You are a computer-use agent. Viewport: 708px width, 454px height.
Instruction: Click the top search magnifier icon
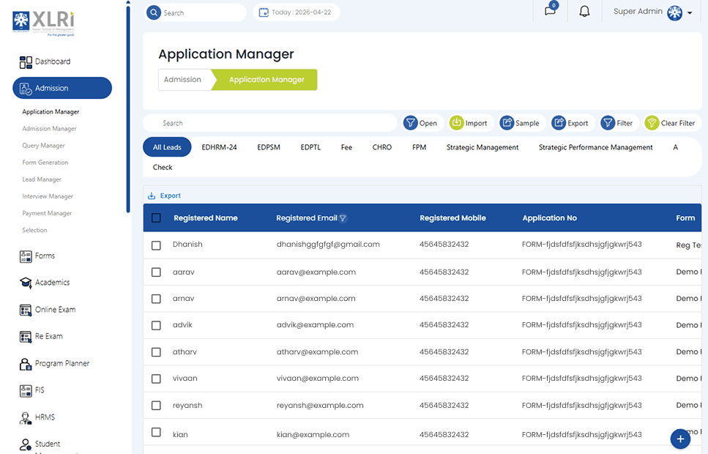click(154, 12)
